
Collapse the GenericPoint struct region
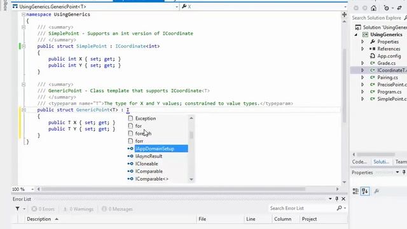coord(24,110)
